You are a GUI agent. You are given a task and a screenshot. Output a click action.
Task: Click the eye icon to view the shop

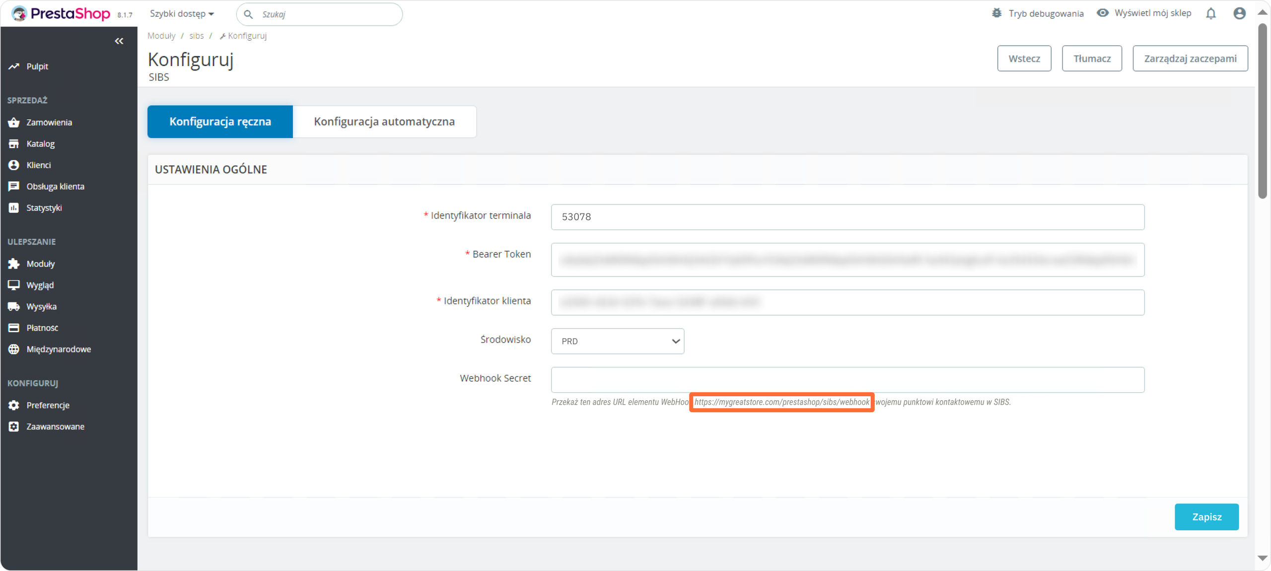tap(1103, 13)
